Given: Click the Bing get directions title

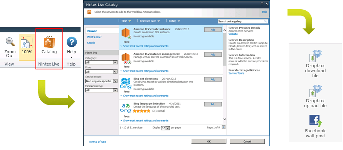Looking at the screenshot, I should pyautogui.click(x=145, y=79).
